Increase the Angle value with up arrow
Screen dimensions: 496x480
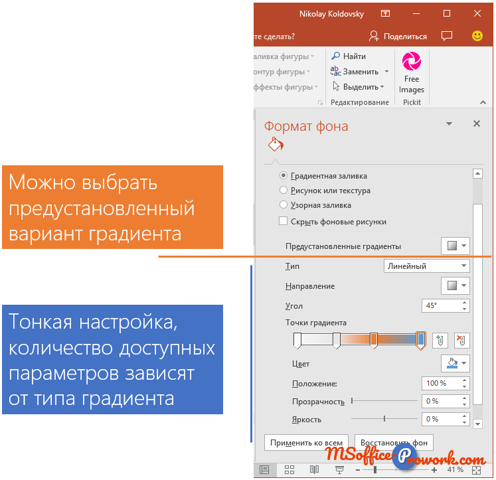(464, 303)
